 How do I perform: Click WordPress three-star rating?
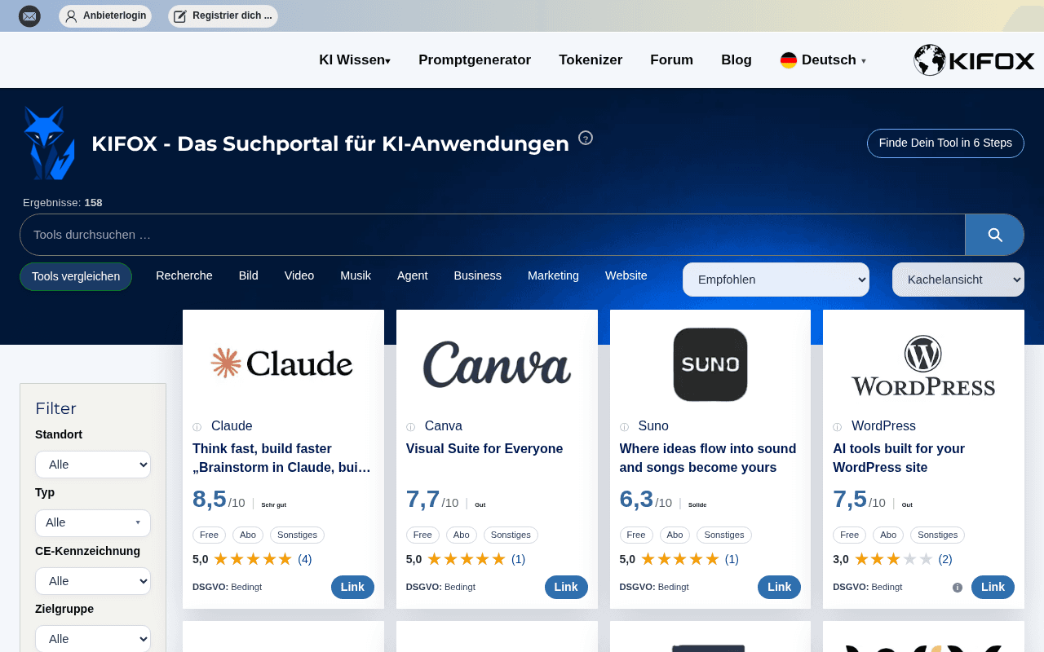893,559
